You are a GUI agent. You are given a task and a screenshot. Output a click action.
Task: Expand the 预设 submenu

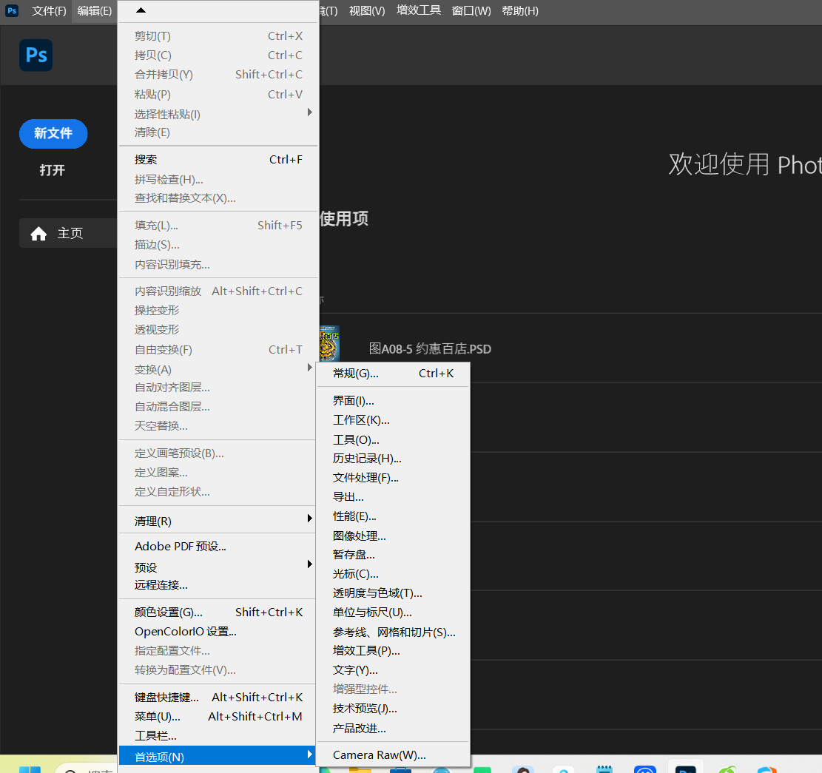point(218,567)
